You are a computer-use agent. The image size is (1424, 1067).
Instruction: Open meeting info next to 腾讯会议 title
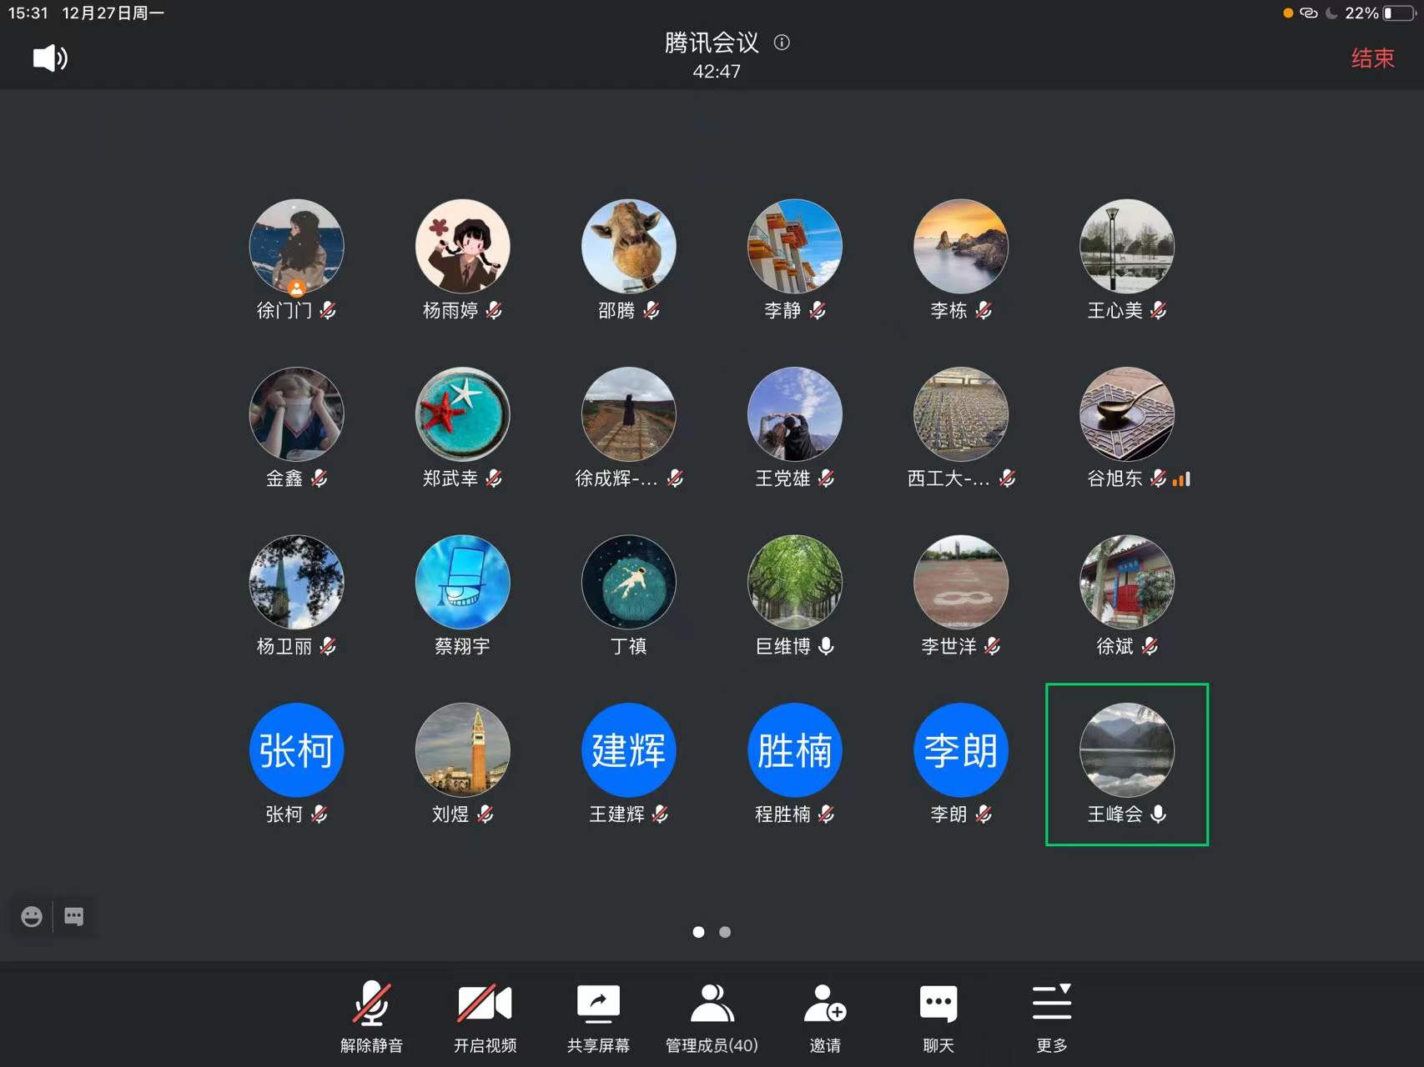(x=782, y=43)
